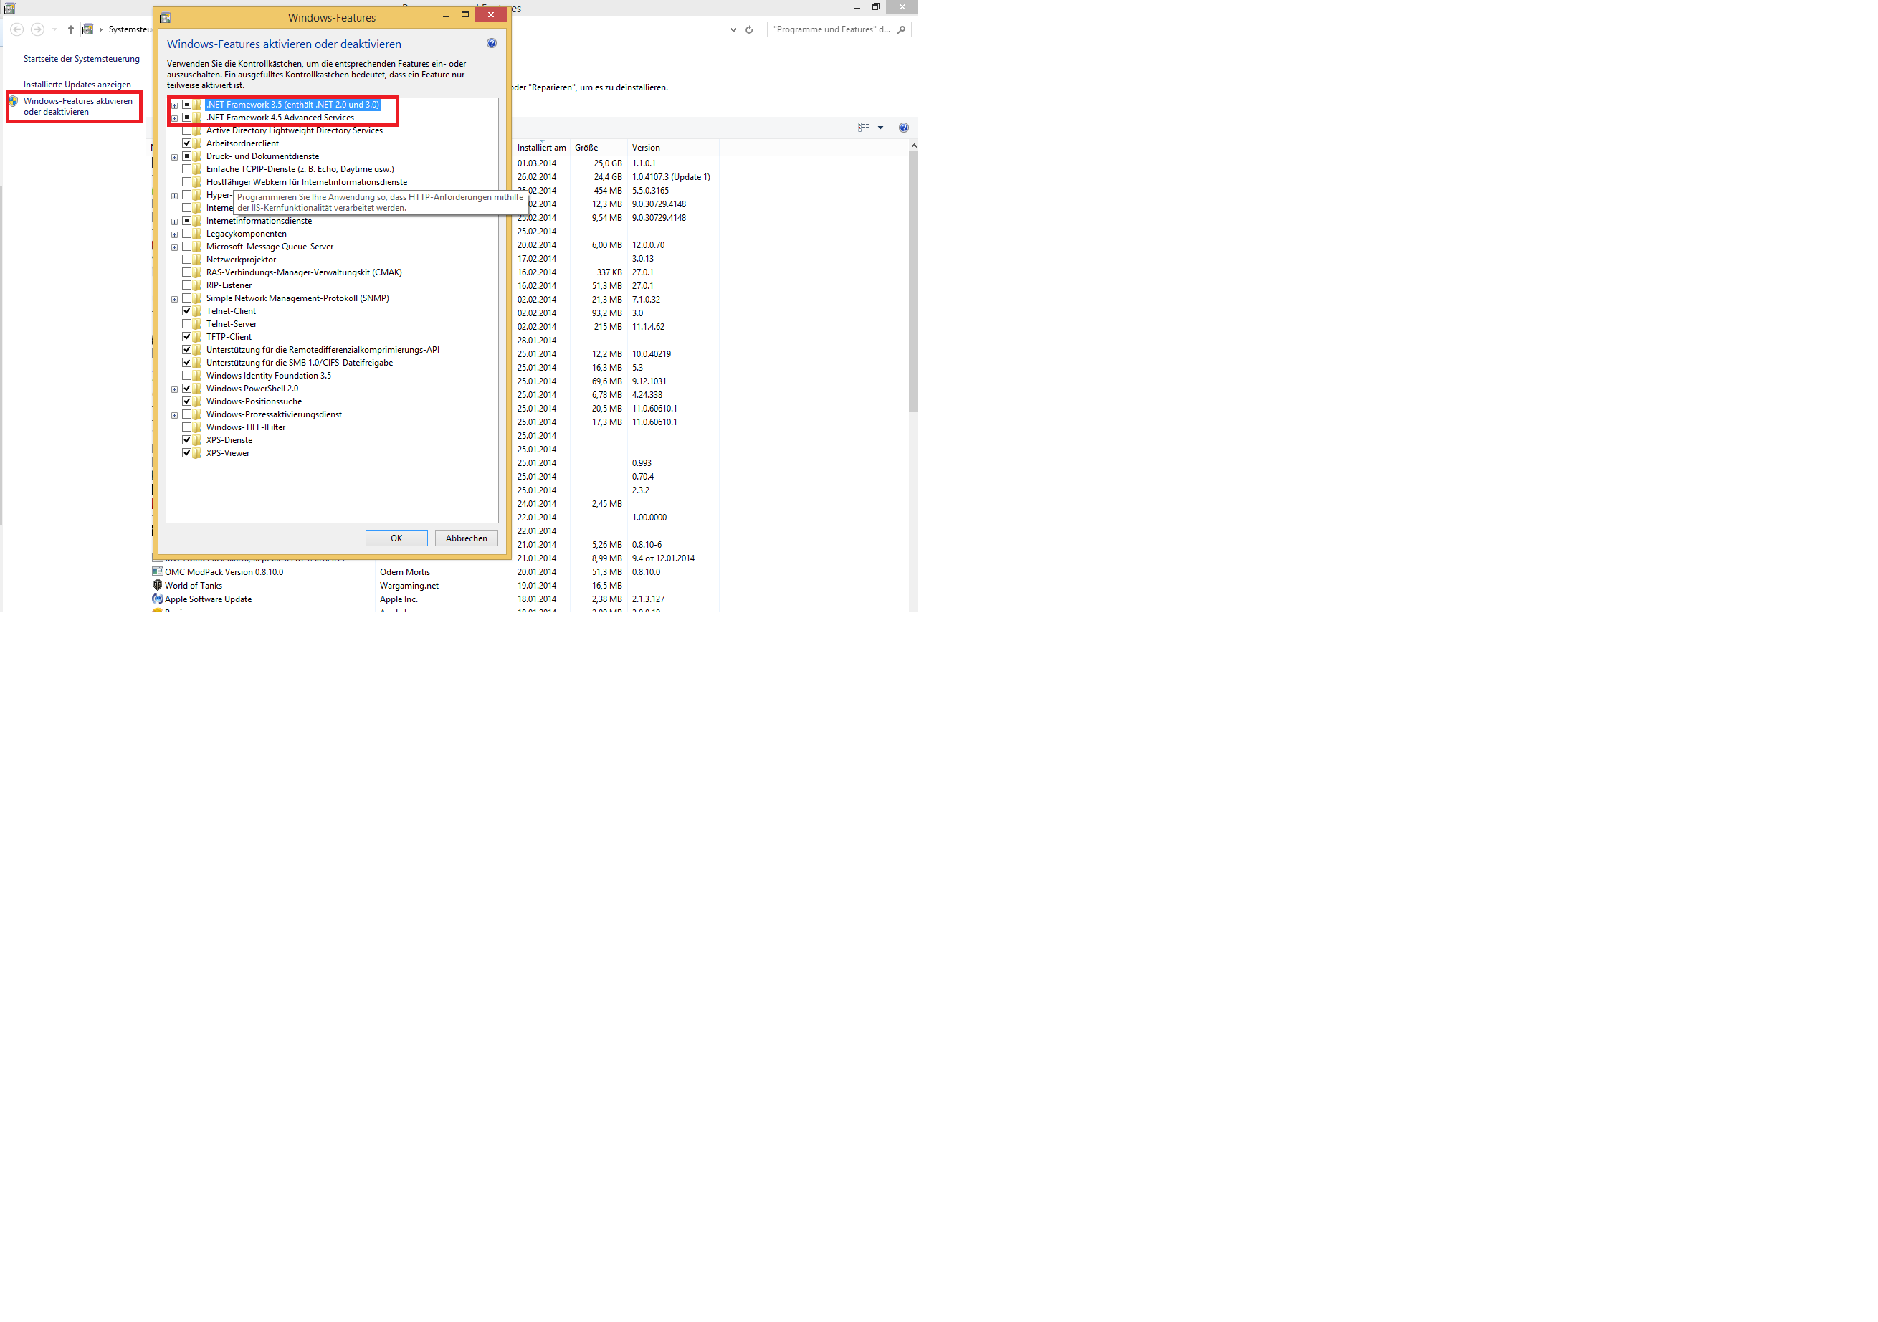Click the Programme und Features search field
1878x1322 pixels.
pos(832,29)
